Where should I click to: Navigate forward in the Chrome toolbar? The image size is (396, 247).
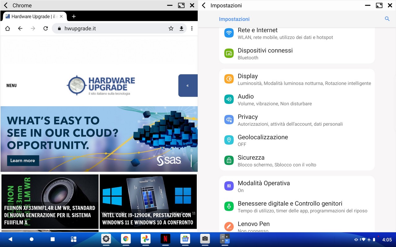[33, 28]
